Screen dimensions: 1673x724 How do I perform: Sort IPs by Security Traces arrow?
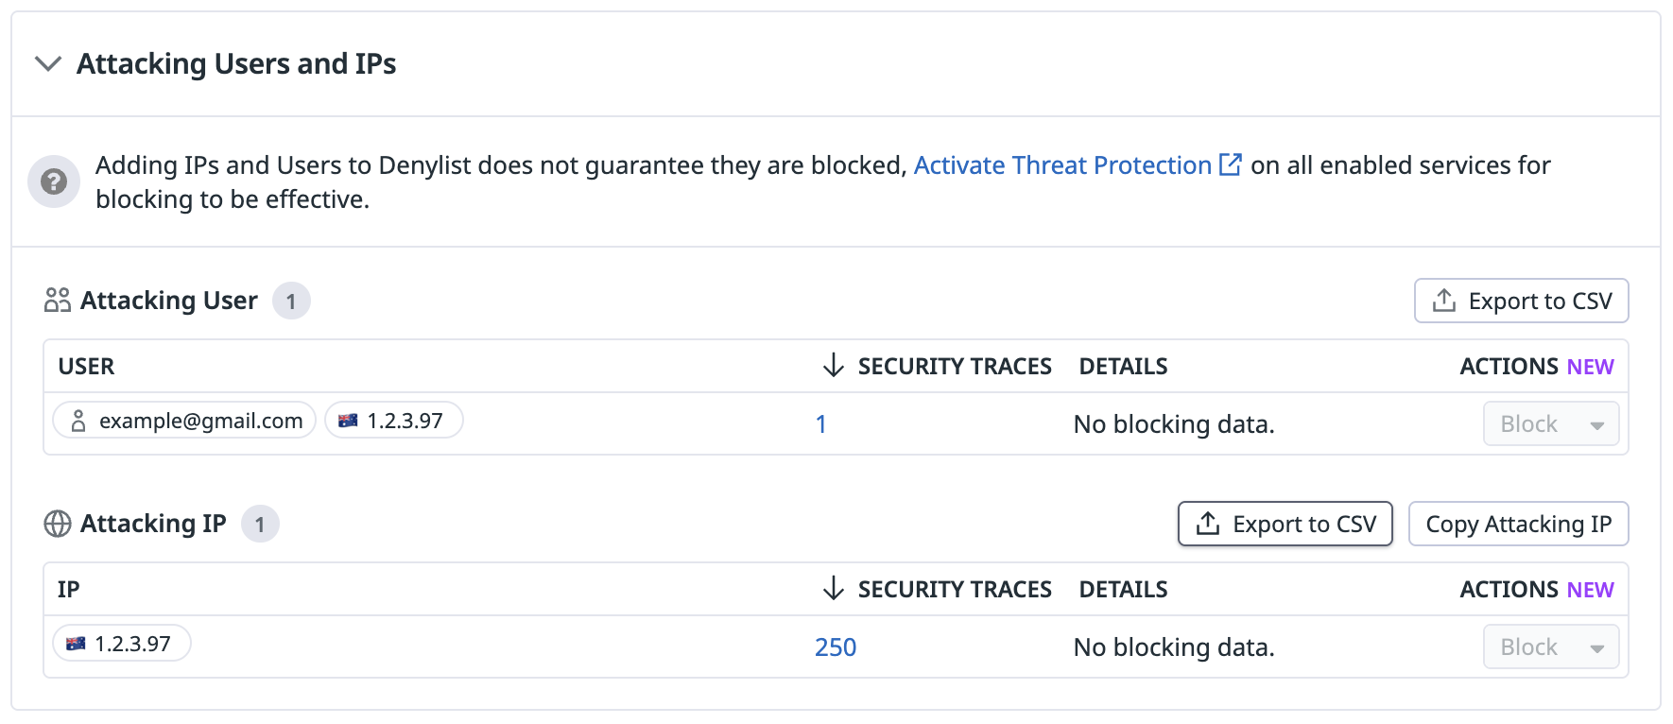[x=833, y=589]
